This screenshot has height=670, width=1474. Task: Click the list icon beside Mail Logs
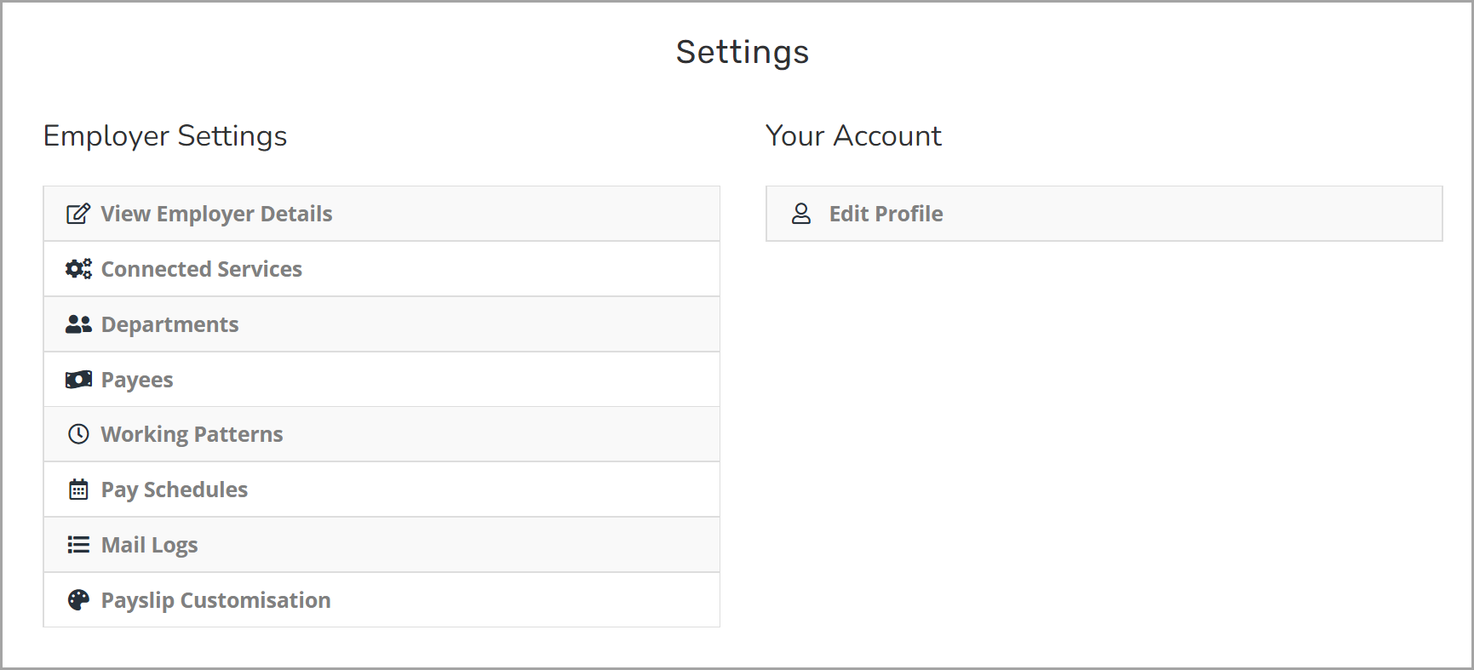[x=77, y=544]
